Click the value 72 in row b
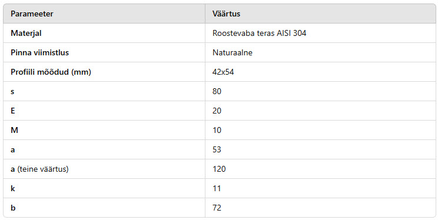 [217, 208]
